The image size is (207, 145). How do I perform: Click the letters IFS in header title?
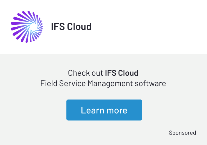[x=58, y=27]
